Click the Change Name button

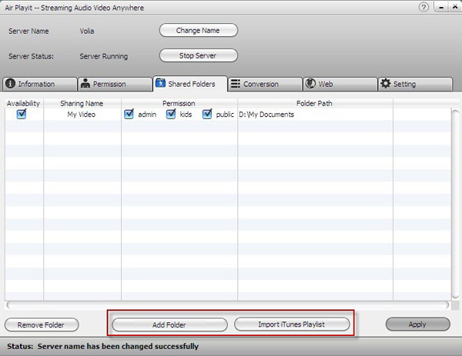pos(199,30)
